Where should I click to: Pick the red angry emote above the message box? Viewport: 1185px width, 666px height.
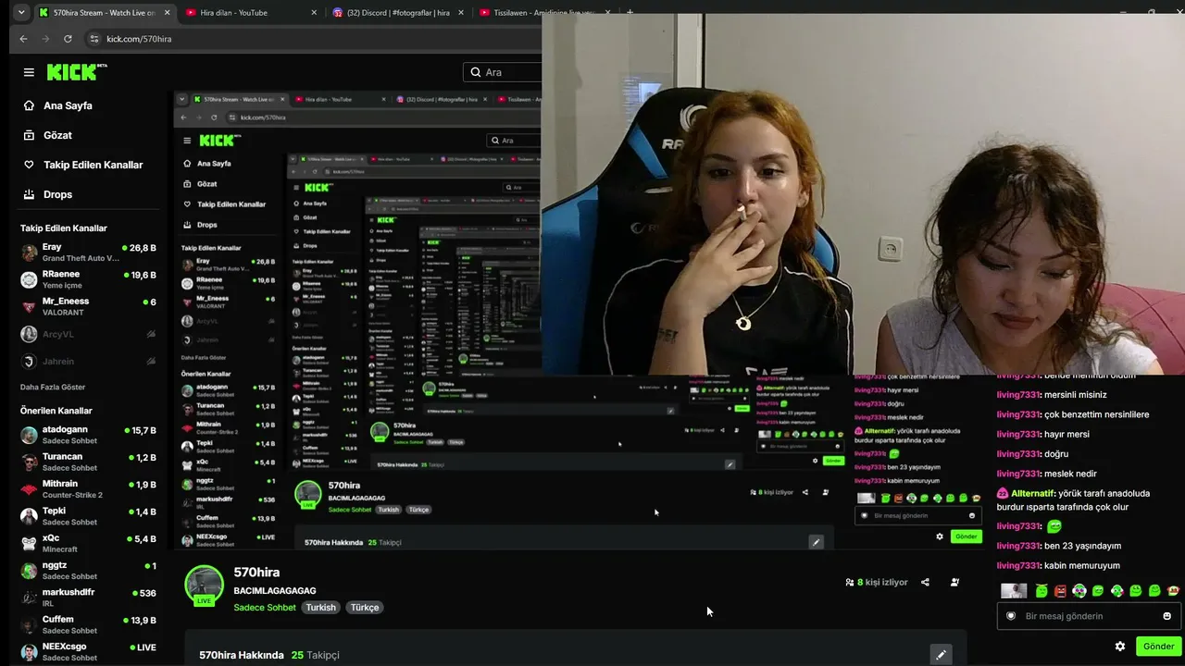click(1061, 591)
